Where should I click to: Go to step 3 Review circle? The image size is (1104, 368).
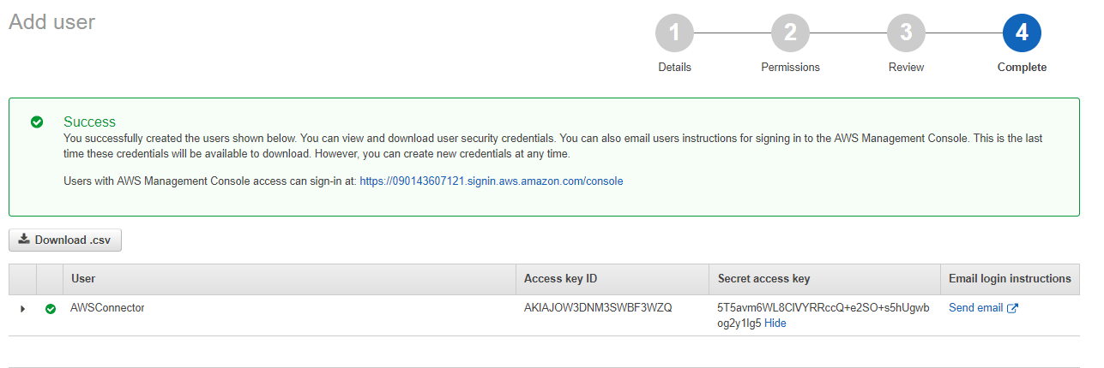click(x=906, y=33)
